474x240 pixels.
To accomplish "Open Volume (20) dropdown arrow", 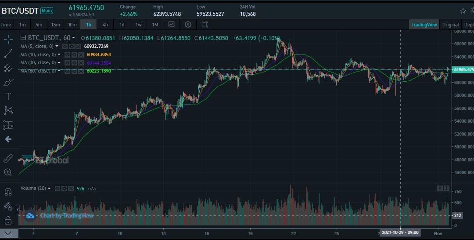I will (49, 188).
